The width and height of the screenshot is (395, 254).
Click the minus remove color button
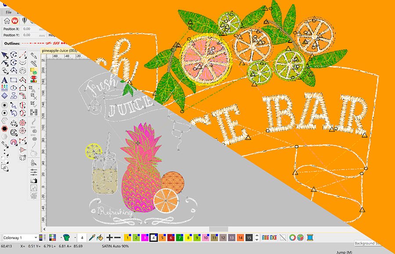pyautogui.click(x=117, y=237)
